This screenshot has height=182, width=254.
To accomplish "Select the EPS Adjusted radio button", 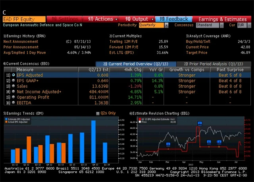I will 13,75.
